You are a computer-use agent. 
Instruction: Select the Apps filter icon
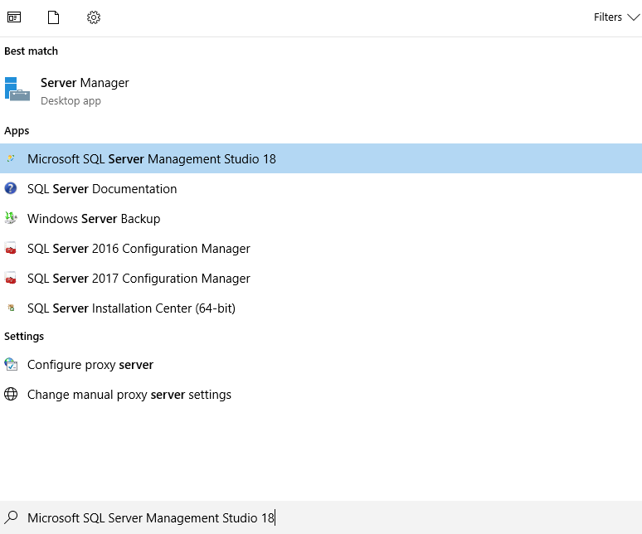tap(14, 17)
